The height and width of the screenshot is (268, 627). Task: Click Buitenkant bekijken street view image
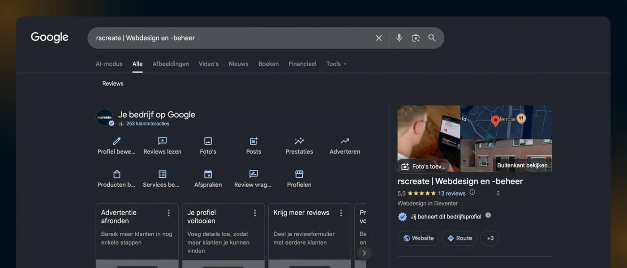click(506, 155)
